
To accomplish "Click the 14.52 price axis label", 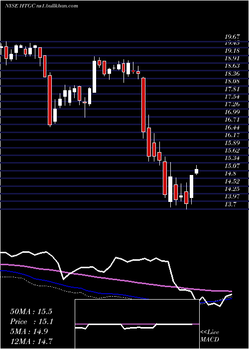I will (x=232, y=181).
